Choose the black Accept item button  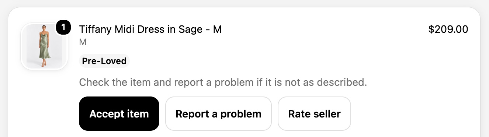pyautogui.click(x=119, y=113)
